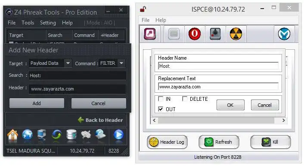Click the yellow Header Log radar icon
The height and width of the screenshot is (166, 304).
click(154, 142)
